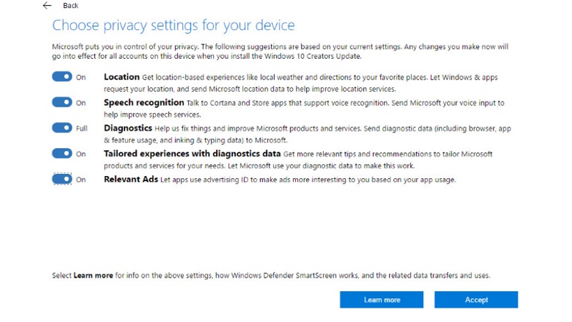Image resolution: width=572 pixels, height=322 pixels.
Task: Click the Back arrow icon
Action: 47,6
